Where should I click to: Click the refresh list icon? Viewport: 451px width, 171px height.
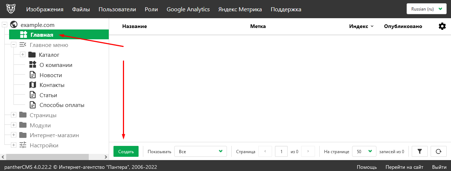[438, 151]
